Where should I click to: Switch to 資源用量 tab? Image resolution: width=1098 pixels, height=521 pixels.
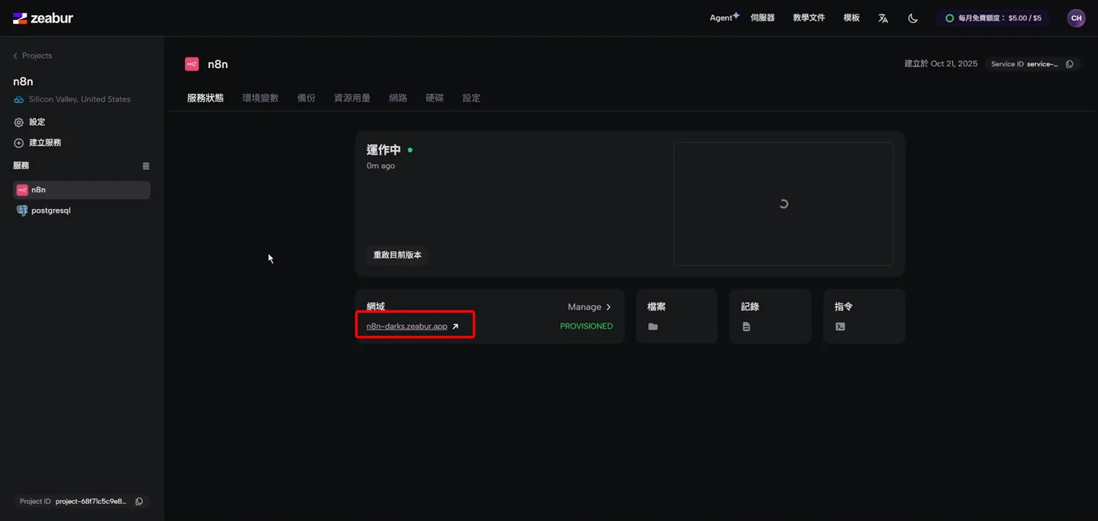coord(352,98)
